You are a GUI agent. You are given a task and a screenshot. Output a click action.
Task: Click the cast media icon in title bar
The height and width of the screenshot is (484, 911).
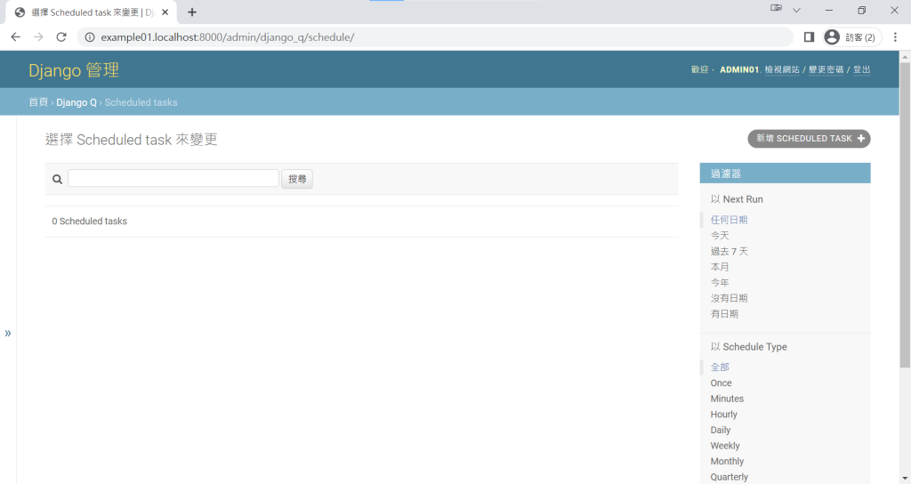click(776, 8)
